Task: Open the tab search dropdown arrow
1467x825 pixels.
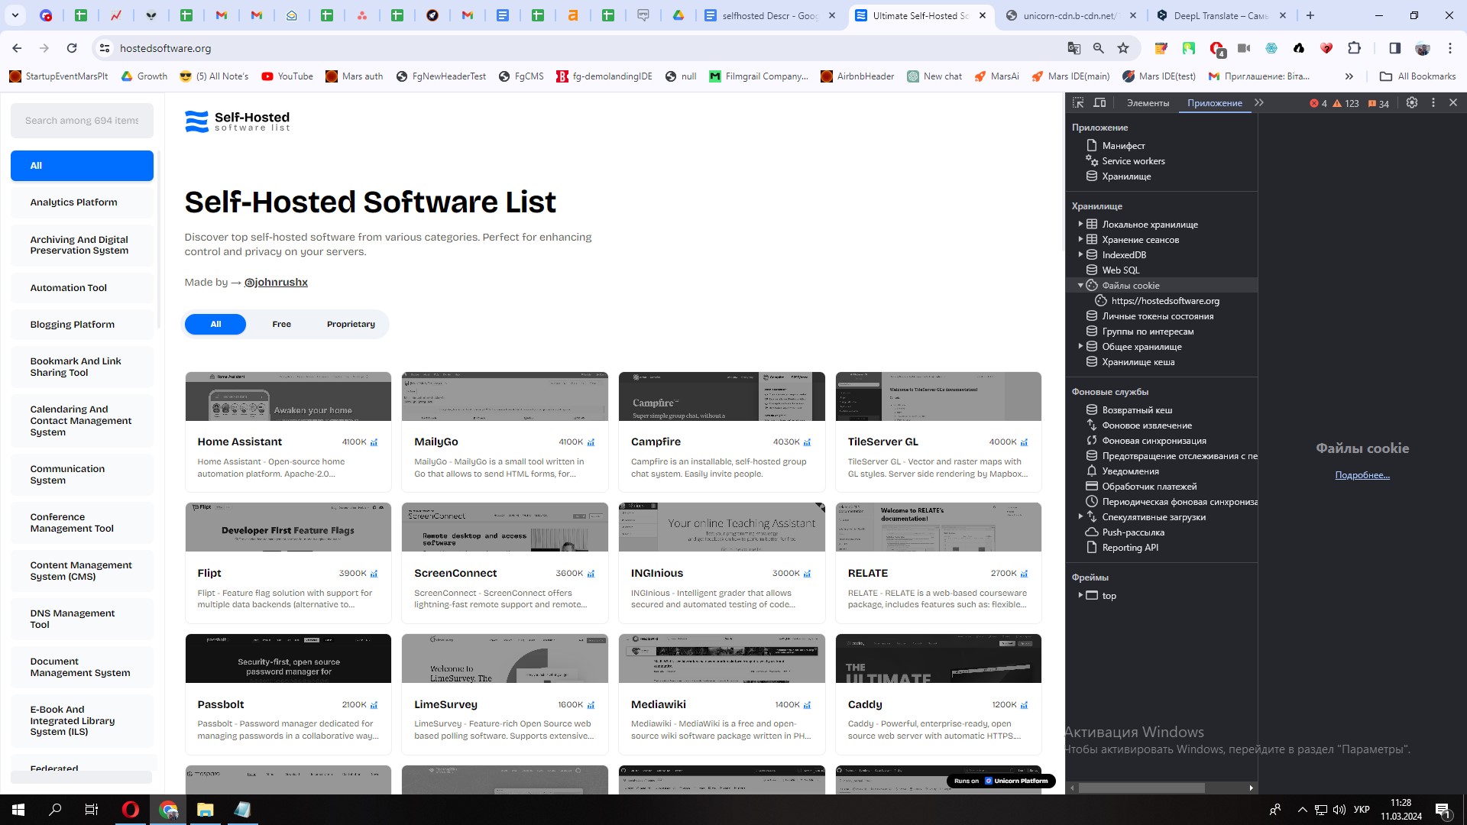Action: [15, 15]
